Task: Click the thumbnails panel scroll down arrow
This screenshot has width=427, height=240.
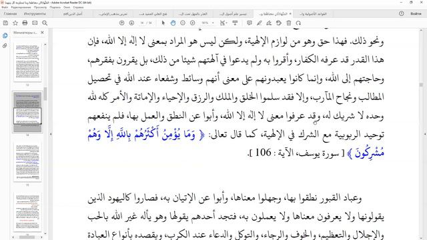Action: pyautogui.click(x=45, y=233)
